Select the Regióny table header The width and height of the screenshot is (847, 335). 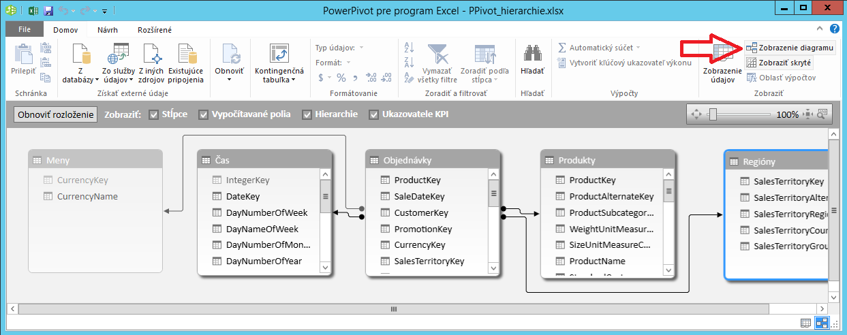pyautogui.click(x=777, y=161)
